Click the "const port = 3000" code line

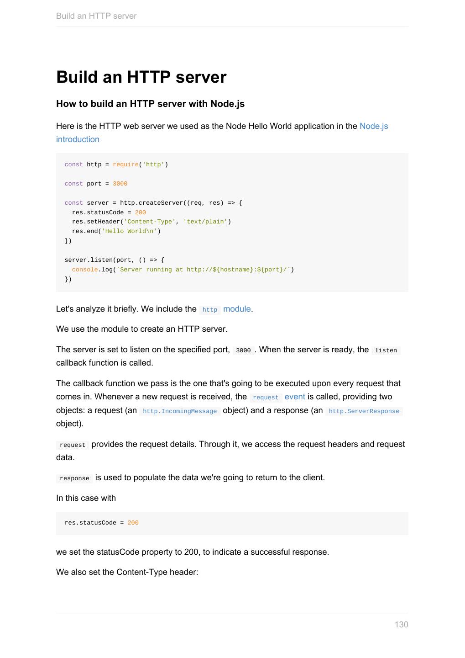(96, 184)
